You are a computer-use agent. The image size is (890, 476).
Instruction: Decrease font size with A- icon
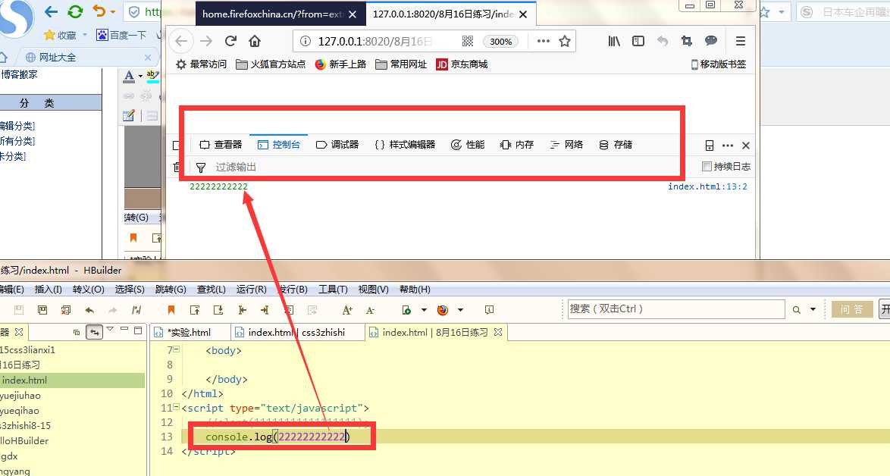[370, 310]
